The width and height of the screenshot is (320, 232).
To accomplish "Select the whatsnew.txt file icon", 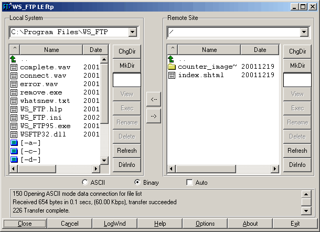I will pyautogui.click(x=14, y=101).
